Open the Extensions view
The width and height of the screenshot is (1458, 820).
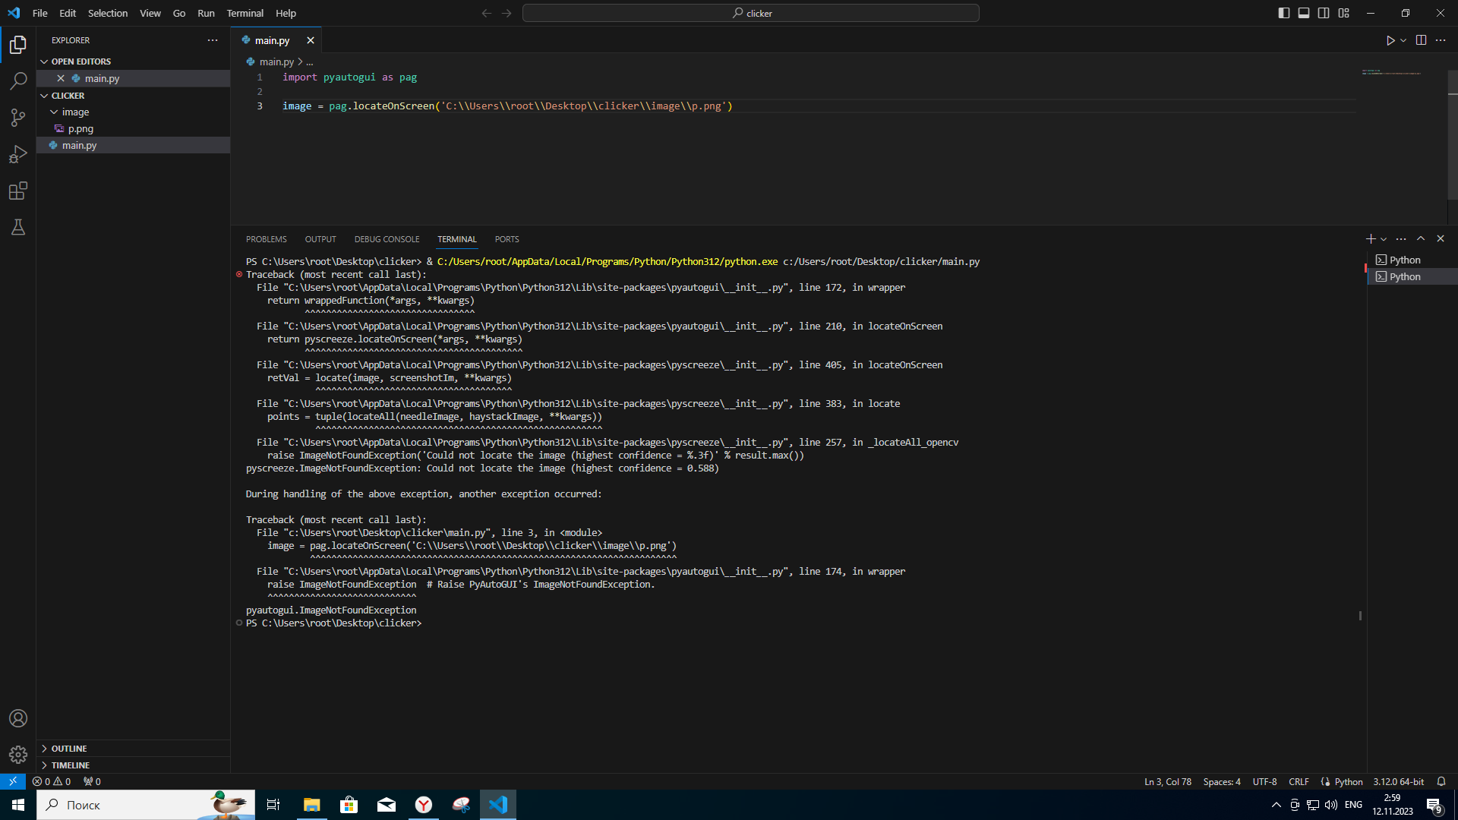click(18, 191)
